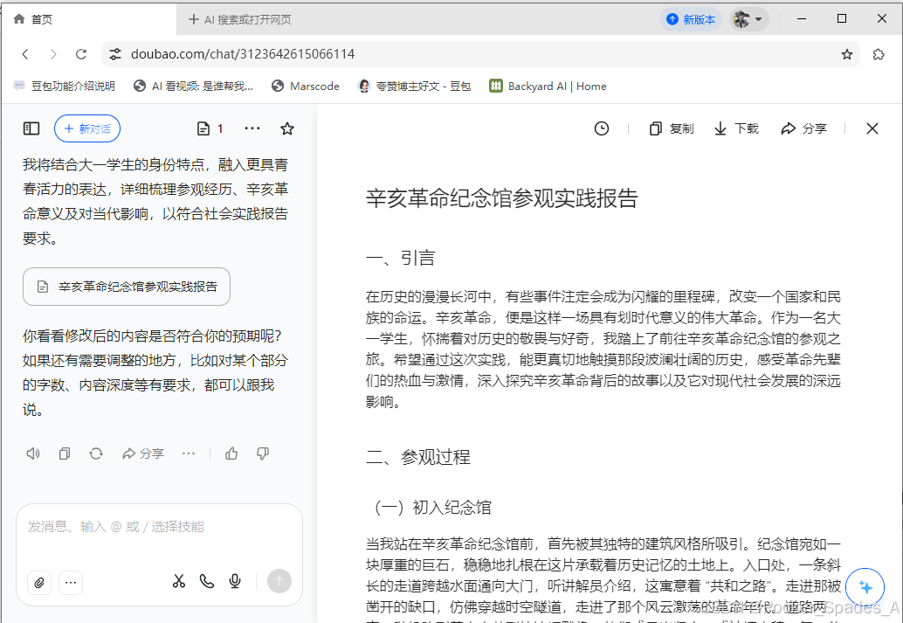Send the message with arrow button

click(x=279, y=582)
